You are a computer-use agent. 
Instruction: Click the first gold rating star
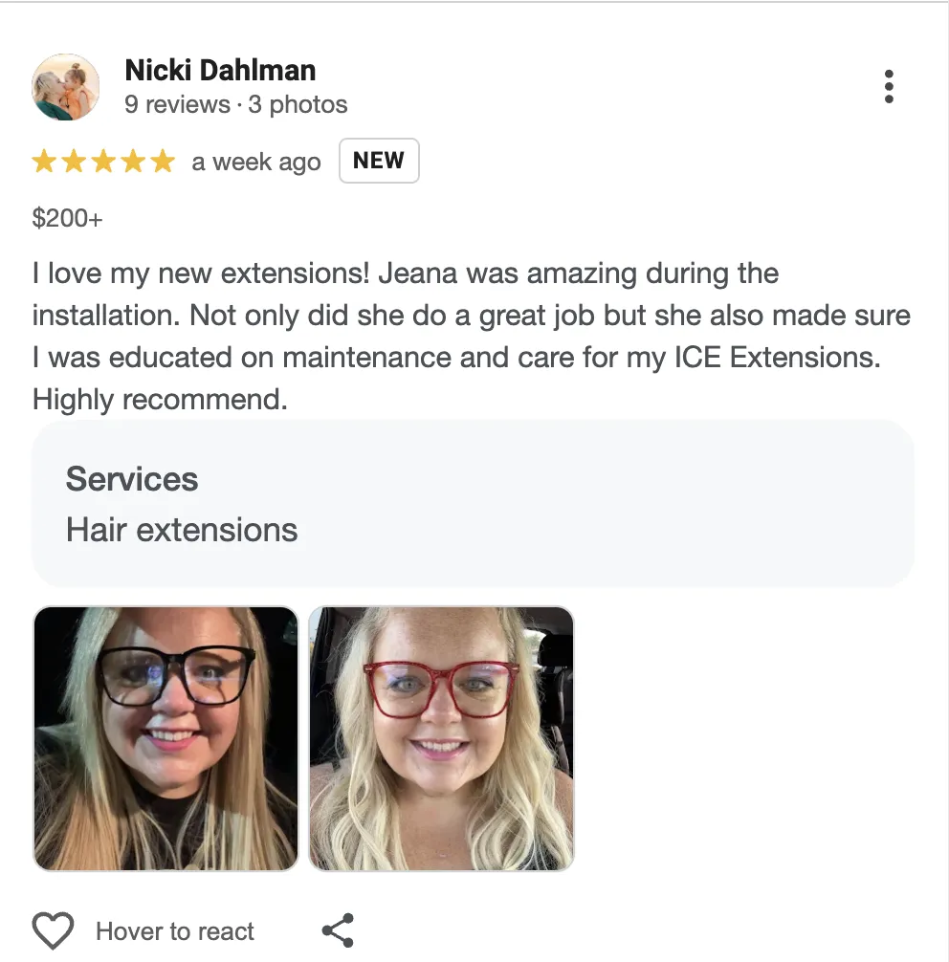(x=44, y=162)
